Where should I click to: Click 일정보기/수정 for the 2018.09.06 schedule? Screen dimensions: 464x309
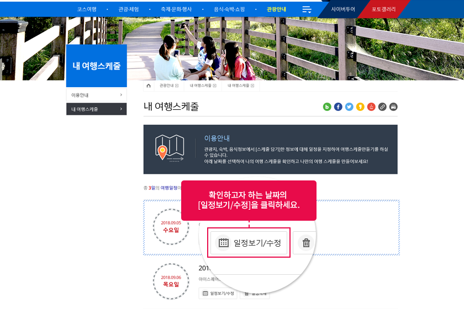pyautogui.click(x=218, y=294)
